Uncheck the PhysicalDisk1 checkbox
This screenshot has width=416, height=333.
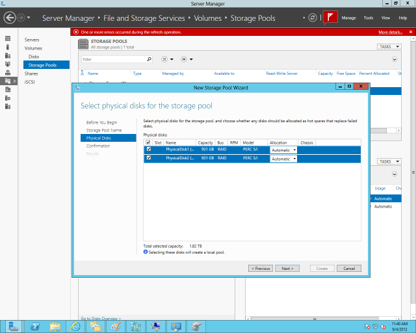point(149,149)
